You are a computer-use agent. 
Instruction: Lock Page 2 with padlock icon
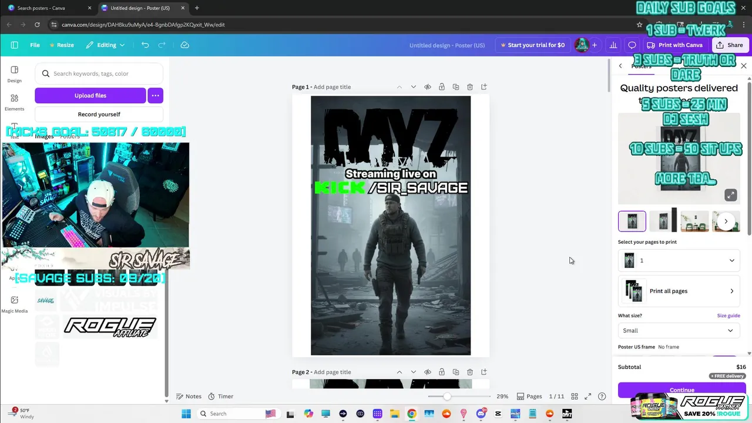tap(442, 372)
